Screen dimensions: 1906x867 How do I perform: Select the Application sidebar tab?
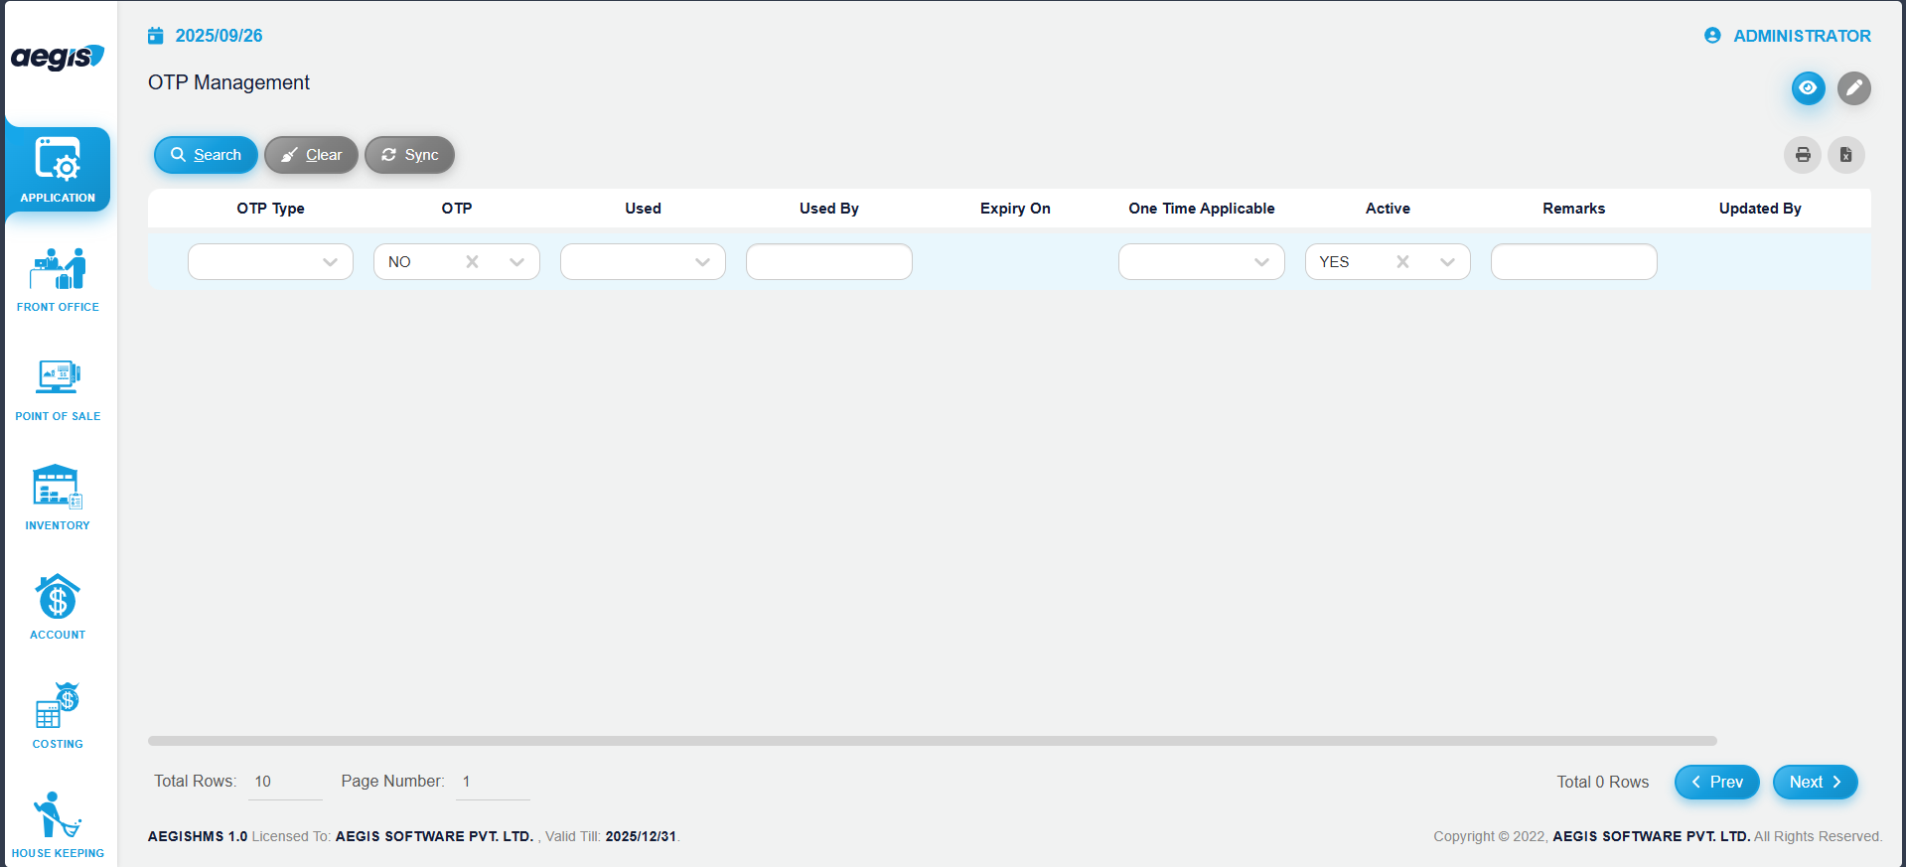(58, 169)
